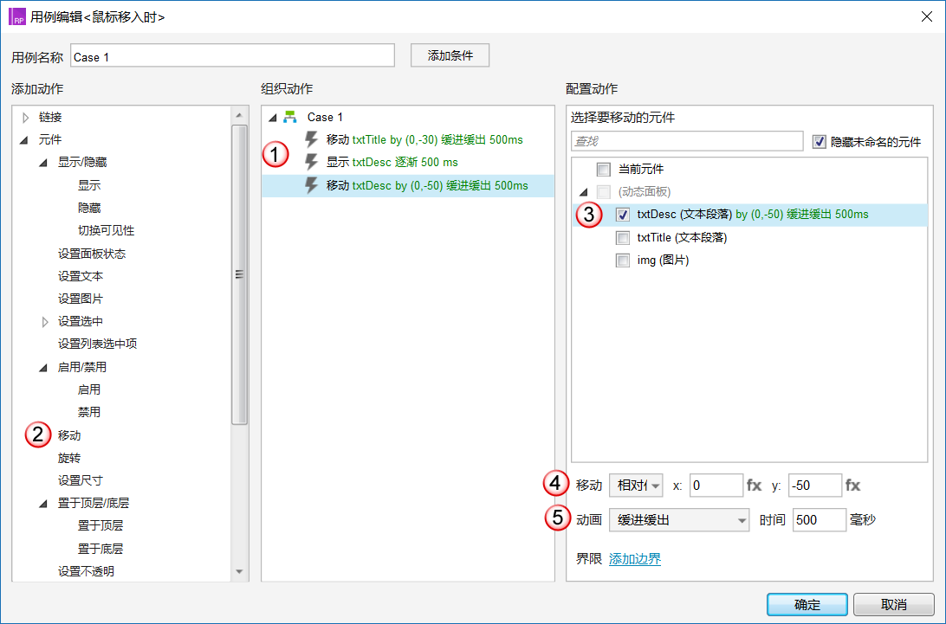
Task: Check the img 图片 checkbox
Action: pos(623,261)
